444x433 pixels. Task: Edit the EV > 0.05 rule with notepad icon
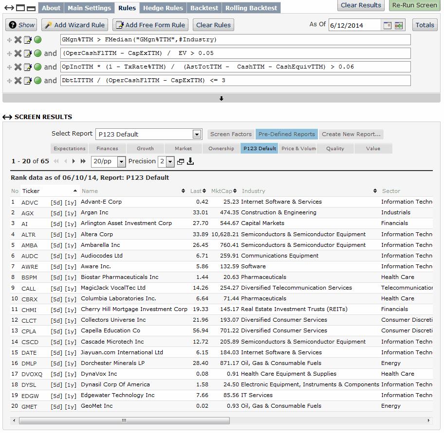pos(28,53)
